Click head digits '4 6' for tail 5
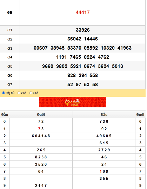 pyautogui.click(x=104, y=157)
